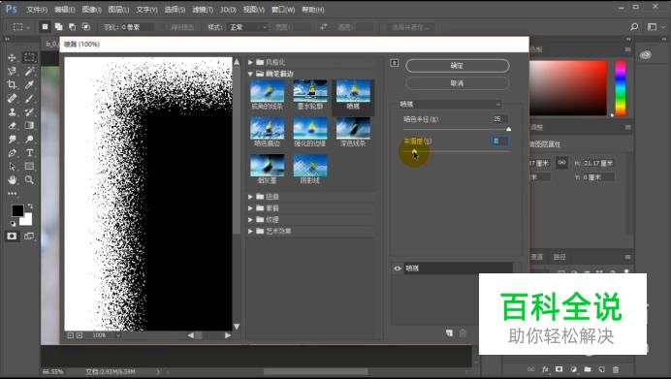Viewport: 671px width, 379px height.
Task: Select the Crop tool in toolbar
Action: (x=12, y=84)
